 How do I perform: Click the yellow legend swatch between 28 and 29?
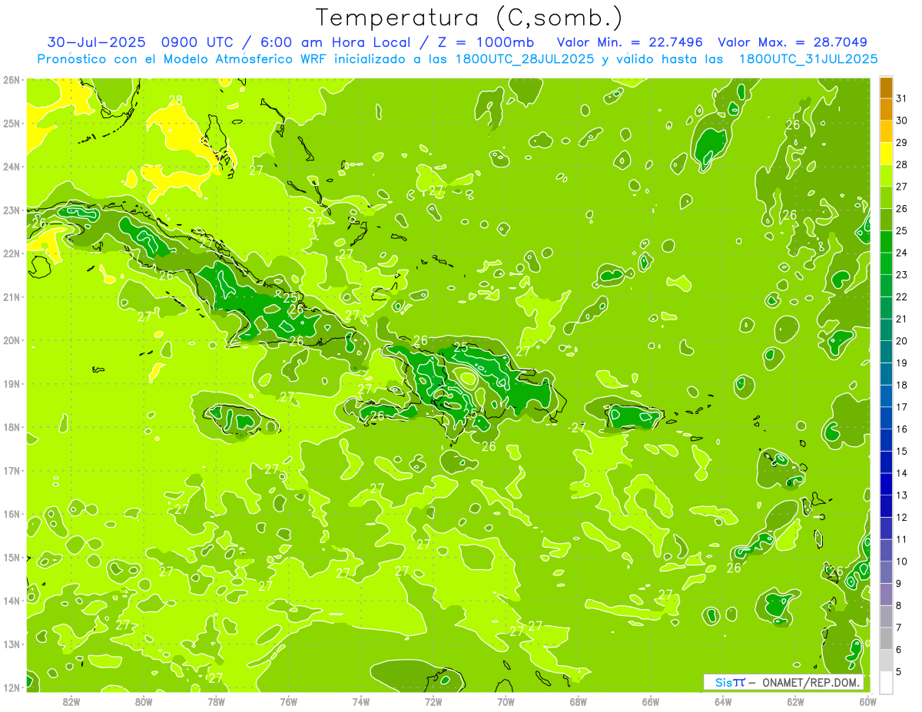point(886,154)
